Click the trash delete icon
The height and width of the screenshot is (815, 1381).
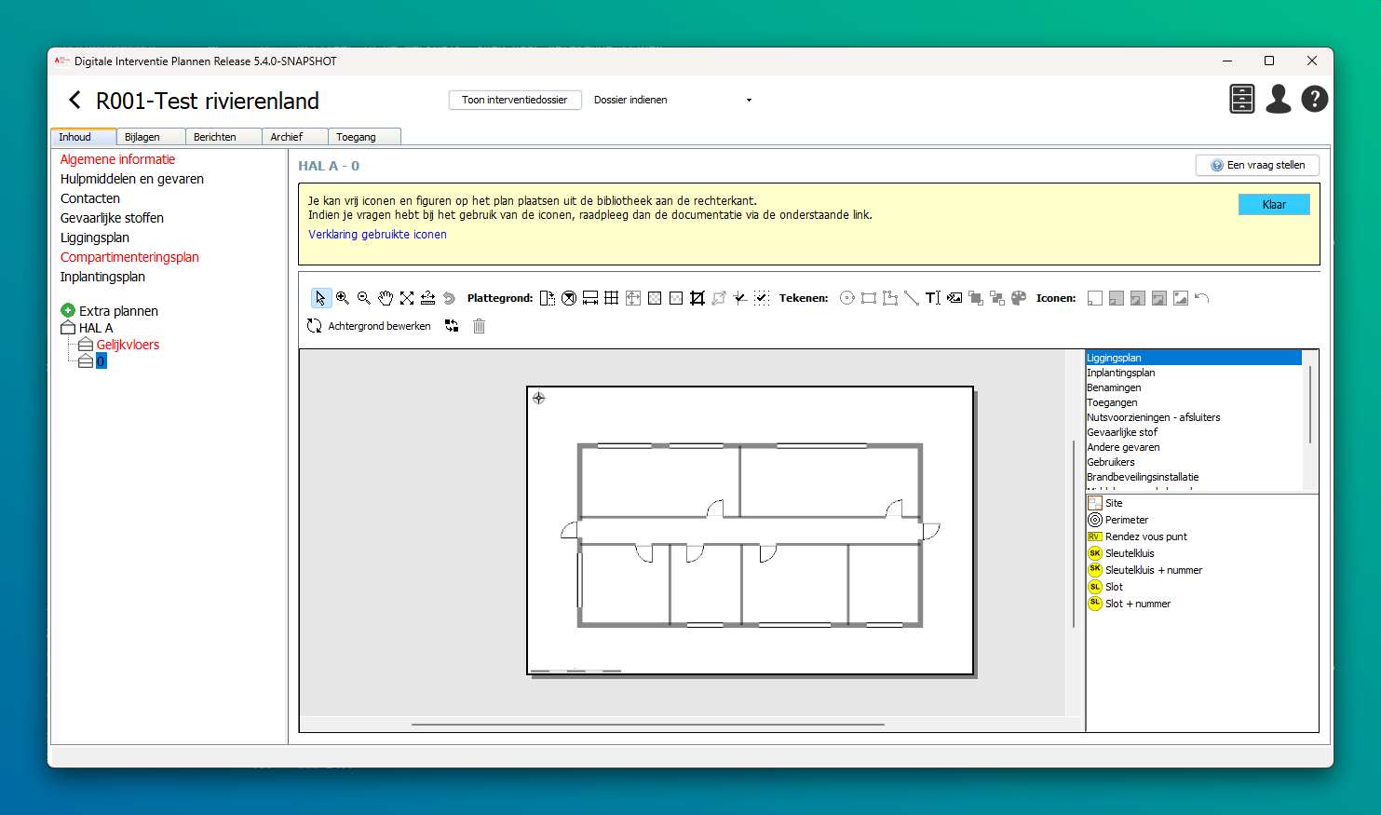coord(479,326)
